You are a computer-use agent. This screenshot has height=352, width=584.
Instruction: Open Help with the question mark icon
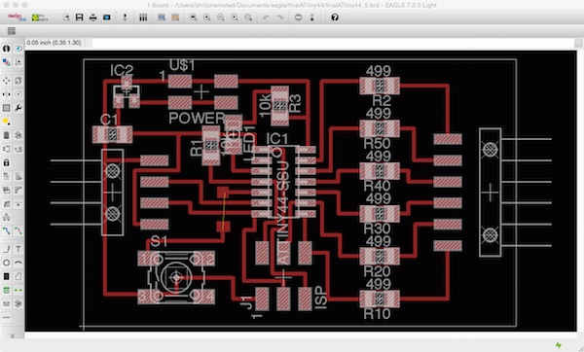335,18
